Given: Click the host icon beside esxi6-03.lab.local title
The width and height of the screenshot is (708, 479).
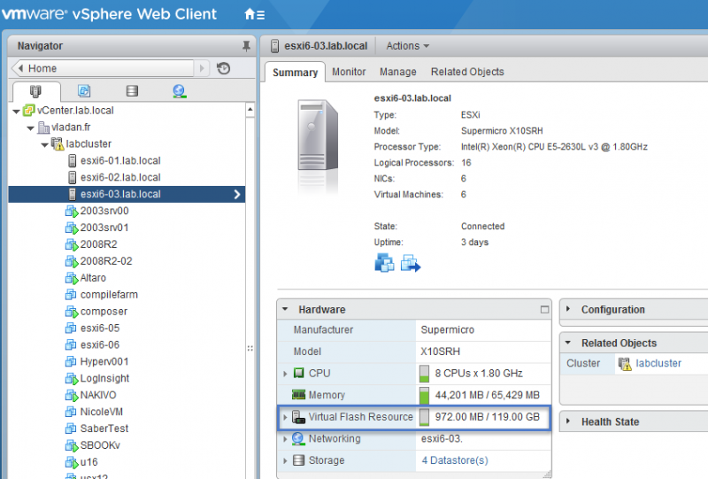Looking at the screenshot, I should click(x=274, y=46).
